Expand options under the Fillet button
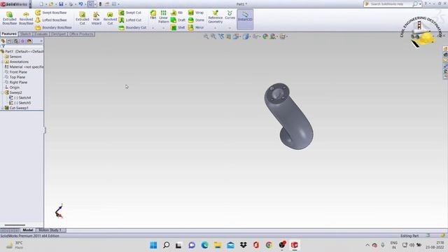 pos(153,28)
